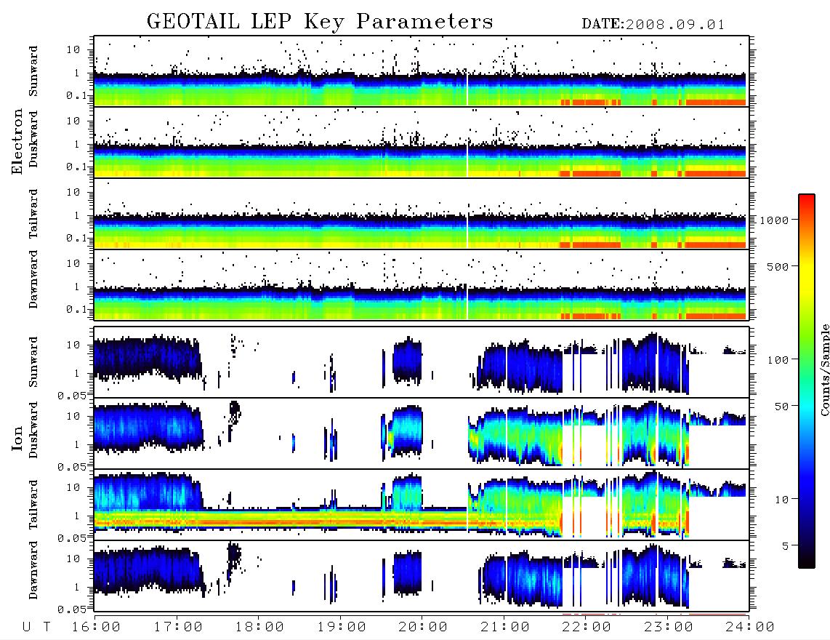Click the 21:00 time axis tick label
This screenshot has height=640, width=830.
coord(505,627)
